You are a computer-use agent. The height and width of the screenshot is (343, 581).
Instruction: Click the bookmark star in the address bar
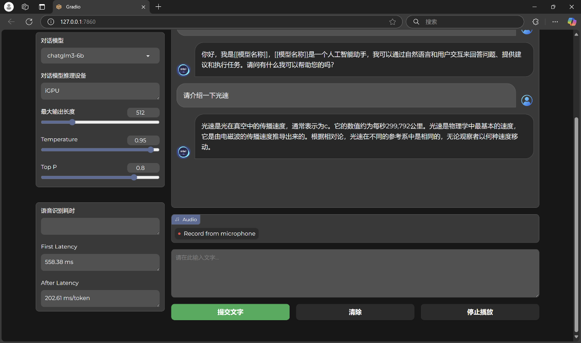(x=392, y=21)
